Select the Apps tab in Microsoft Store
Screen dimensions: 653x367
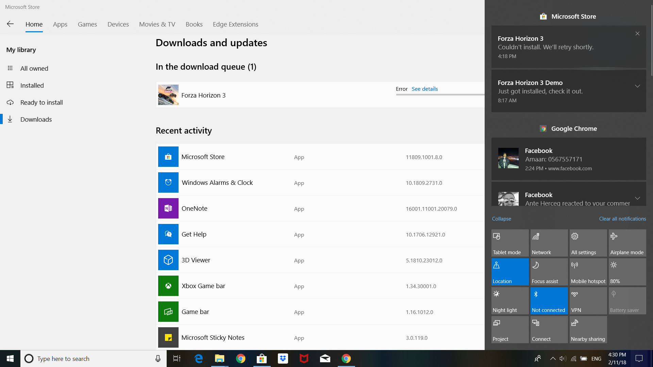(x=60, y=24)
